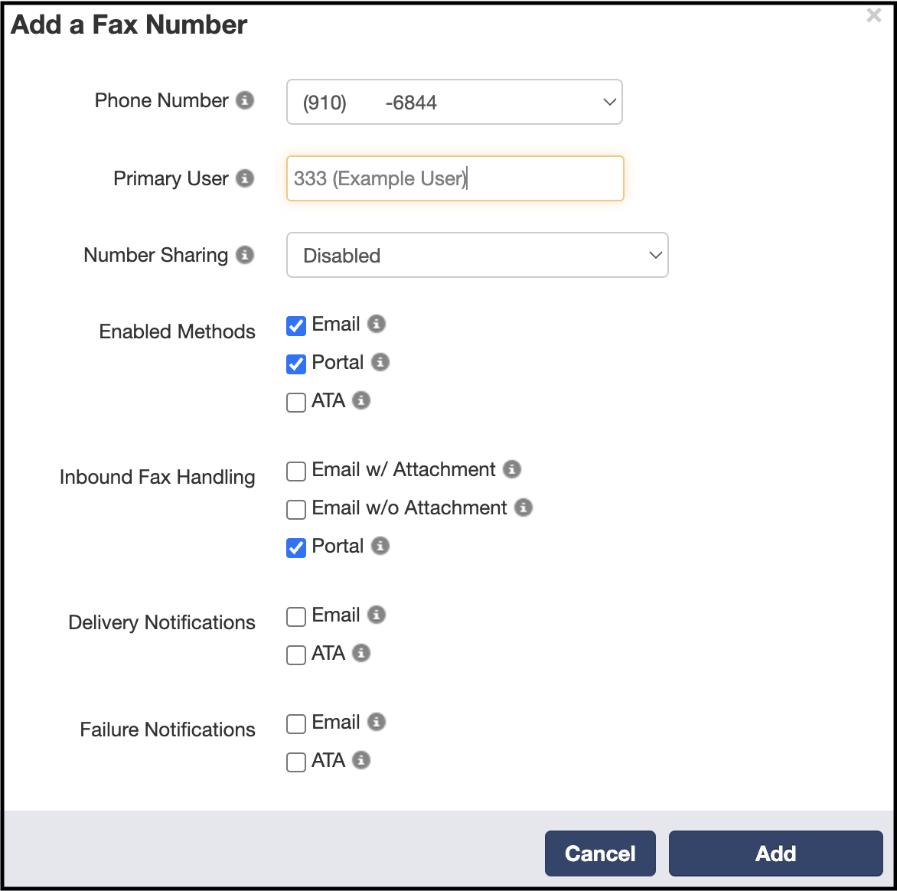Click info icon beside Email w/ Attachment
The height and width of the screenshot is (891, 897).
512,469
